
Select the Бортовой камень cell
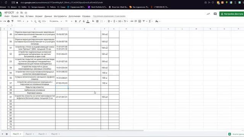tap(35, 93)
